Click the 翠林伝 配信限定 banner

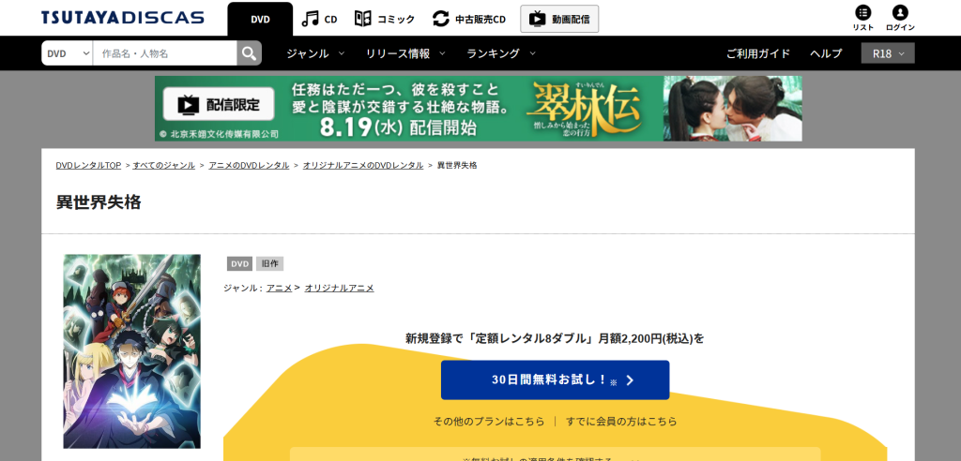click(x=478, y=109)
